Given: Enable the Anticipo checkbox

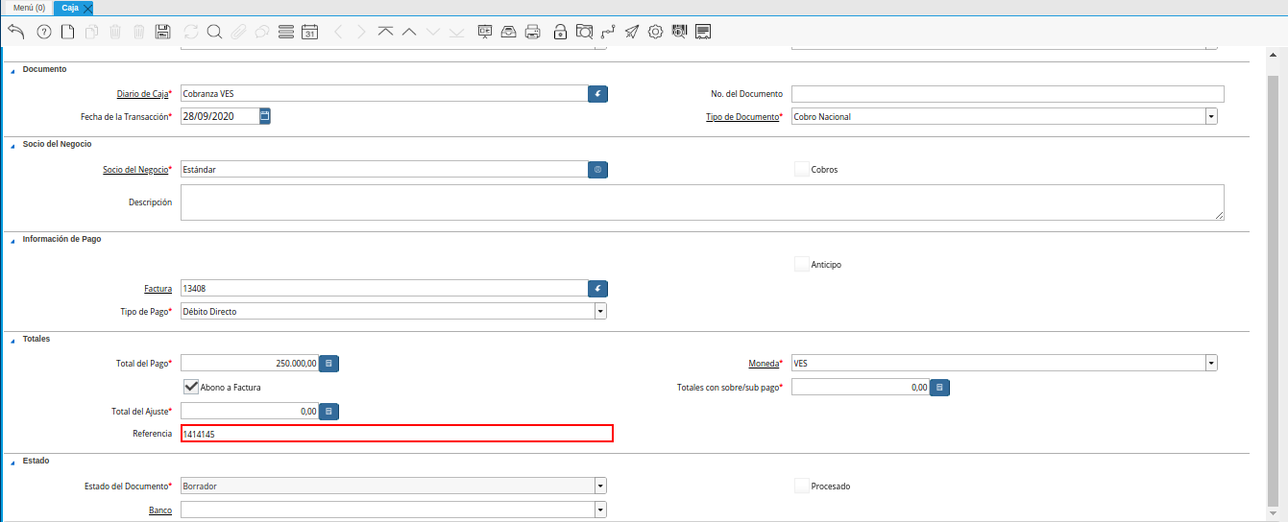Looking at the screenshot, I should [802, 264].
